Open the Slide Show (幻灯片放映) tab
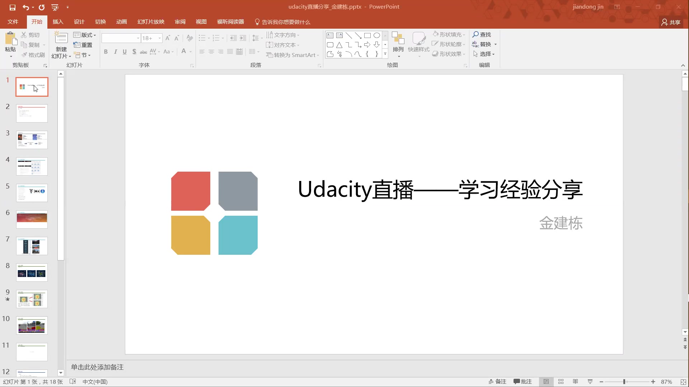 point(151,22)
